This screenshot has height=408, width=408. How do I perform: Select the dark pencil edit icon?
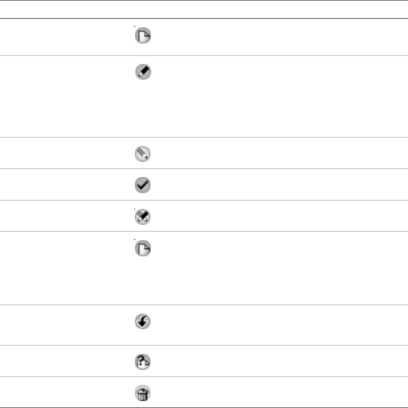pos(143,72)
